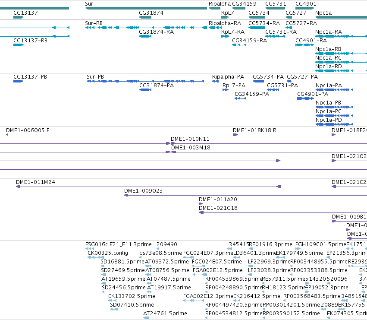Select the 209490 cDNA alignment label
The height and width of the screenshot is (320, 367).
pyautogui.click(x=167, y=244)
